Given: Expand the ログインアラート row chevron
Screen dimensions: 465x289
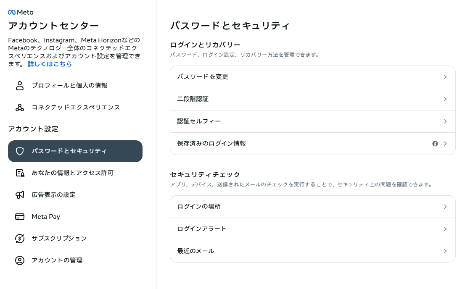Looking at the screenshot, I should (445, 229).
